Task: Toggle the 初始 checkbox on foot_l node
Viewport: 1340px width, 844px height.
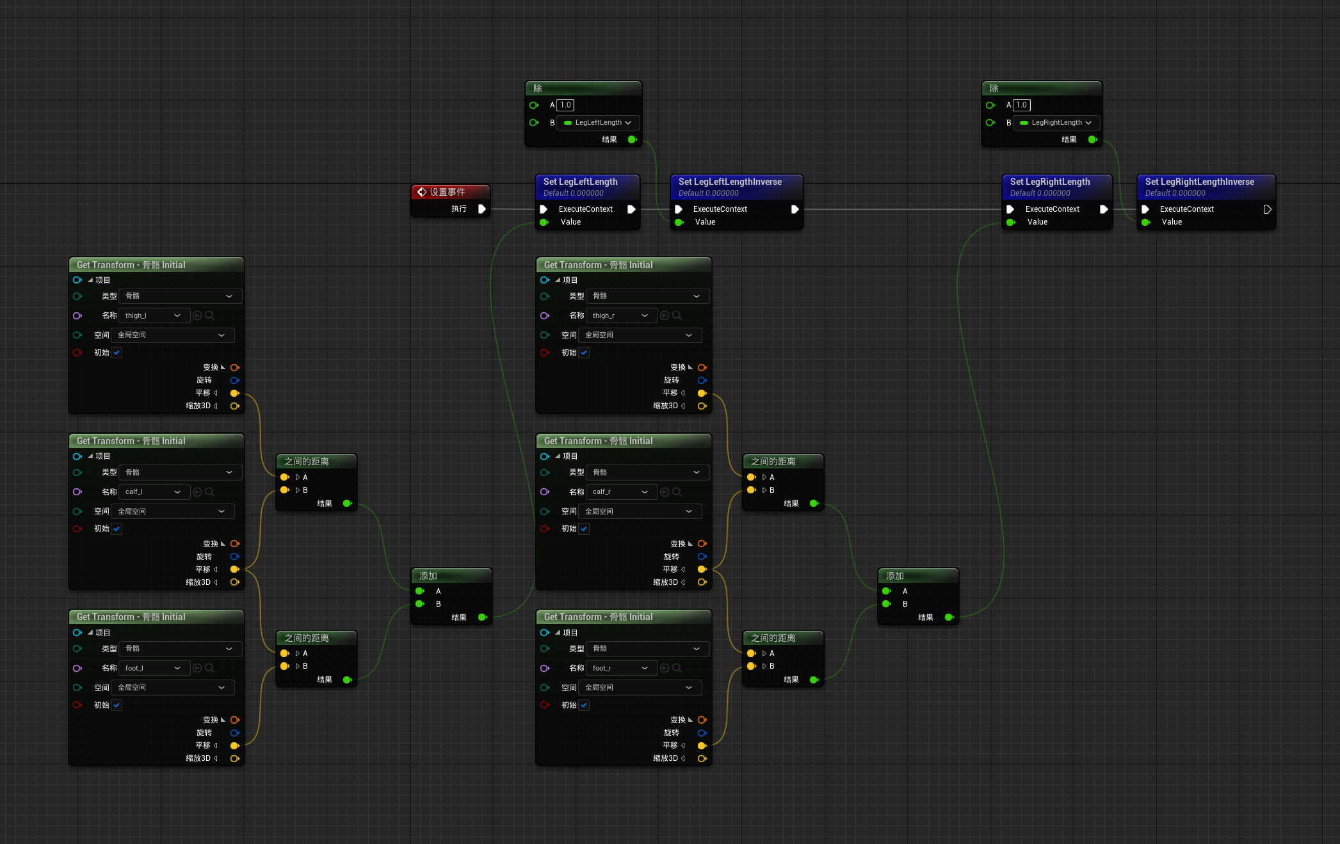Action: coord(117,705)
